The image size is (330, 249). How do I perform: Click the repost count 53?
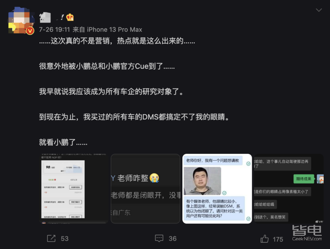pos(65,239)
